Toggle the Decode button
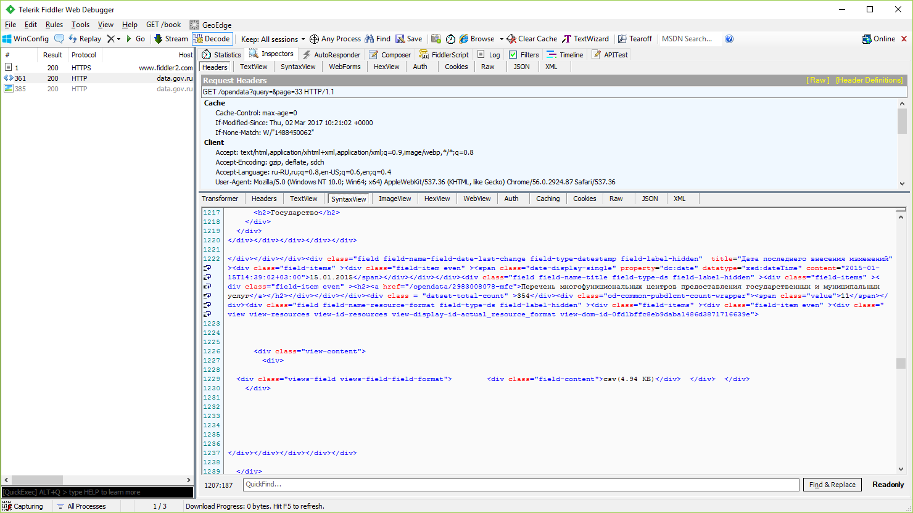Viewport: 913px width, 513px height. point(212,39)
